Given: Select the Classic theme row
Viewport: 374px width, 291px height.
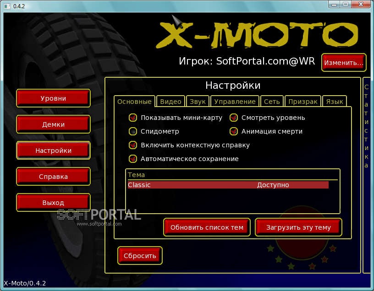Looking at the screenshot, I should pyautogui.click(x=228, y=185).
